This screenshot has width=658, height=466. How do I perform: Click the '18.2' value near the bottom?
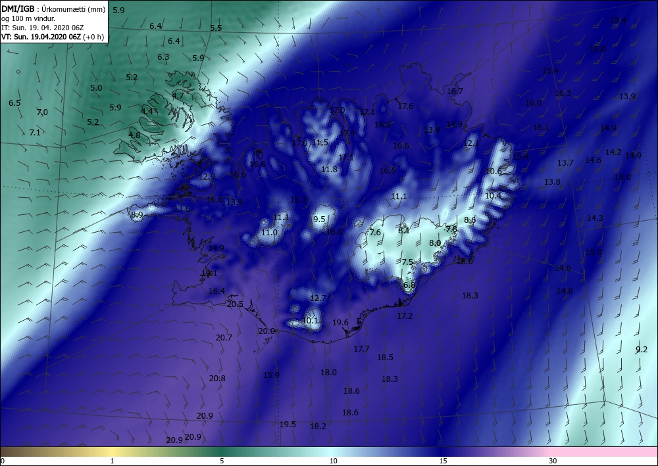tap(318, 426)
